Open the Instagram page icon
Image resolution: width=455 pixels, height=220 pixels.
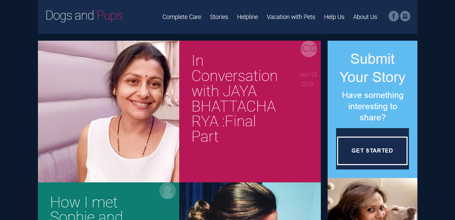coord(405,16)
